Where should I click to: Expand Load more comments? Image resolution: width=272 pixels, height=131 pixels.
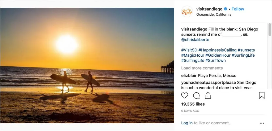[x=202, y=68]
